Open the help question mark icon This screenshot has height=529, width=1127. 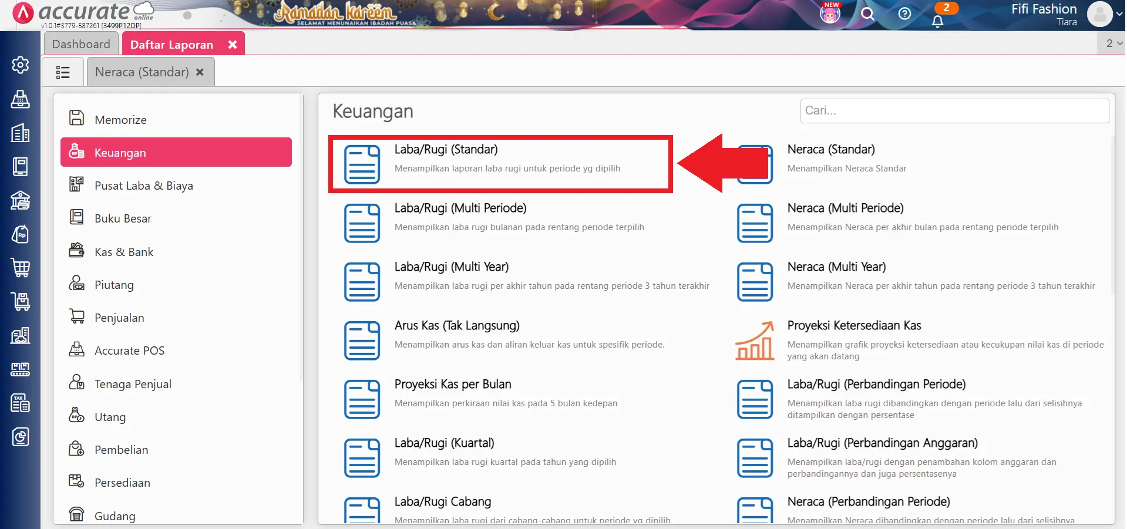coord(904,14)
